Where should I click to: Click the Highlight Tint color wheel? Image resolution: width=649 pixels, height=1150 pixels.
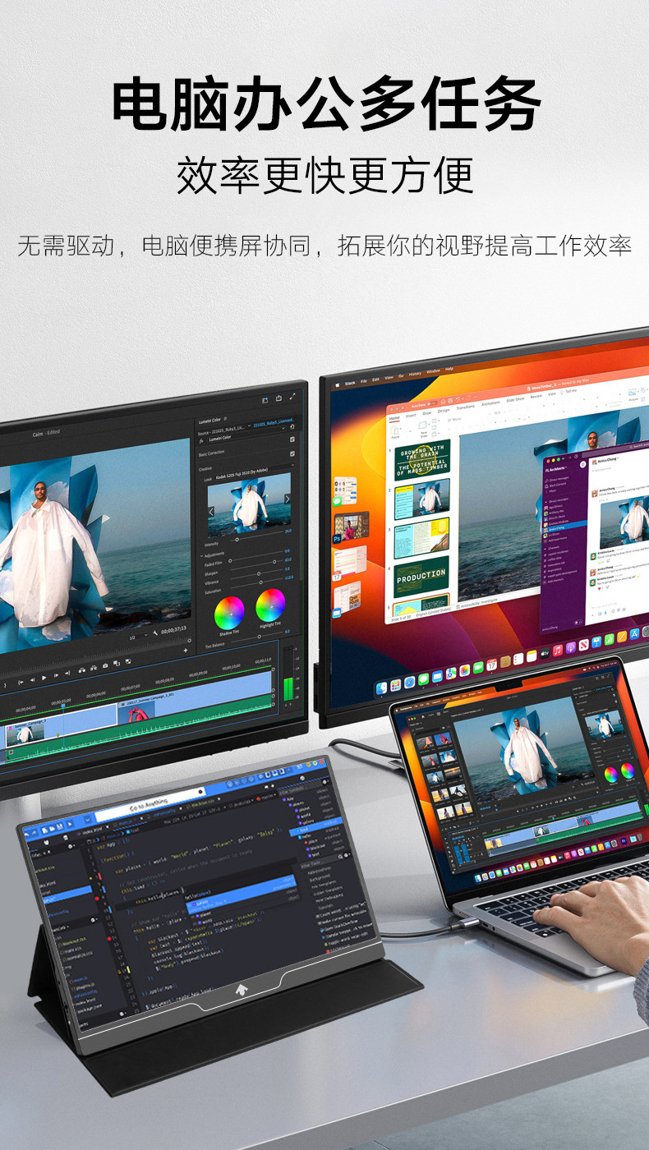270,605
